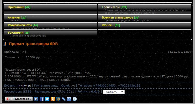Open the Военная аппаратура [55] category
The width and height of the screenshot is (195, 104).
click(x=120, y=17)
